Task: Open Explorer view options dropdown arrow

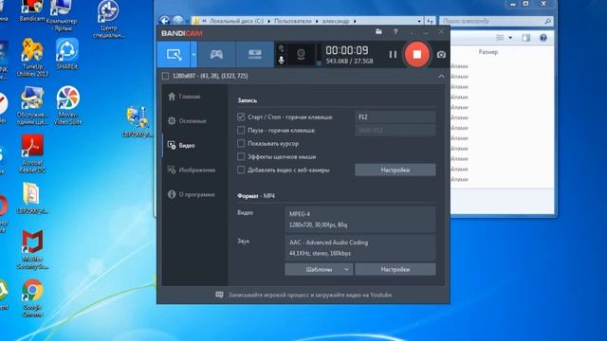Action: [510, 38]
